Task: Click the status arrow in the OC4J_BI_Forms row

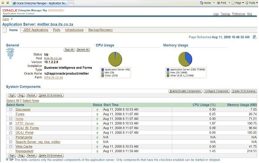Action: tap(97, 128)
